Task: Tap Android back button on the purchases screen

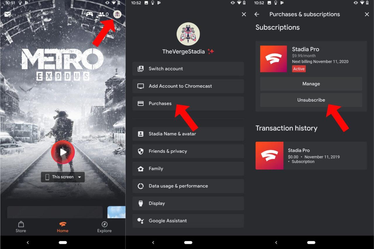Action: (x=276, y=243)
